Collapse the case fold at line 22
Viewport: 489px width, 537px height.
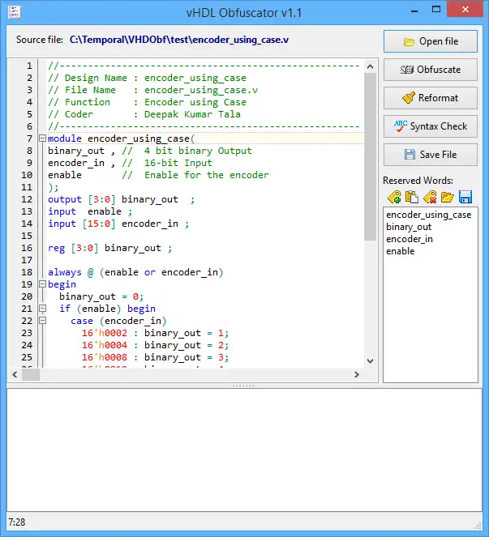(x=42, y=321)
